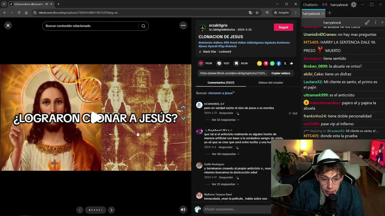The height and width of the screenshot is (216, 385).
Task: Go back to the previous slide arrow
Action: pos(80,210)
